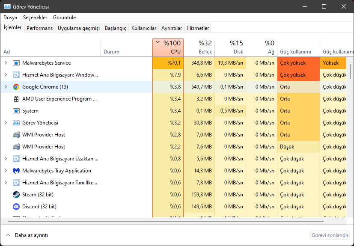This screenshot has height=246, width=354.
Task: Click the AMD User Experience Program icon
Action: (16, 99)
